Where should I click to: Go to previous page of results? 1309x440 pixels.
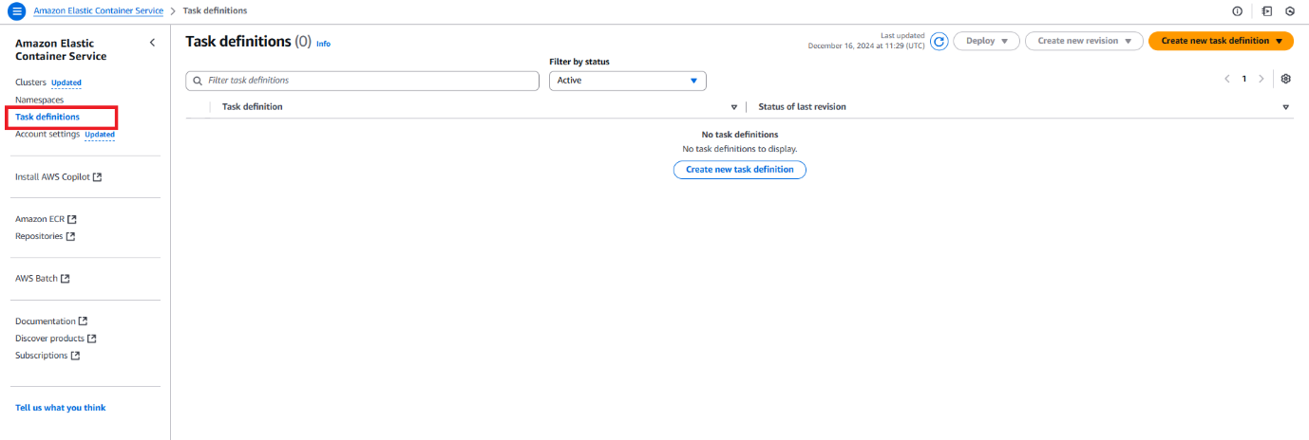[1226, 79]
